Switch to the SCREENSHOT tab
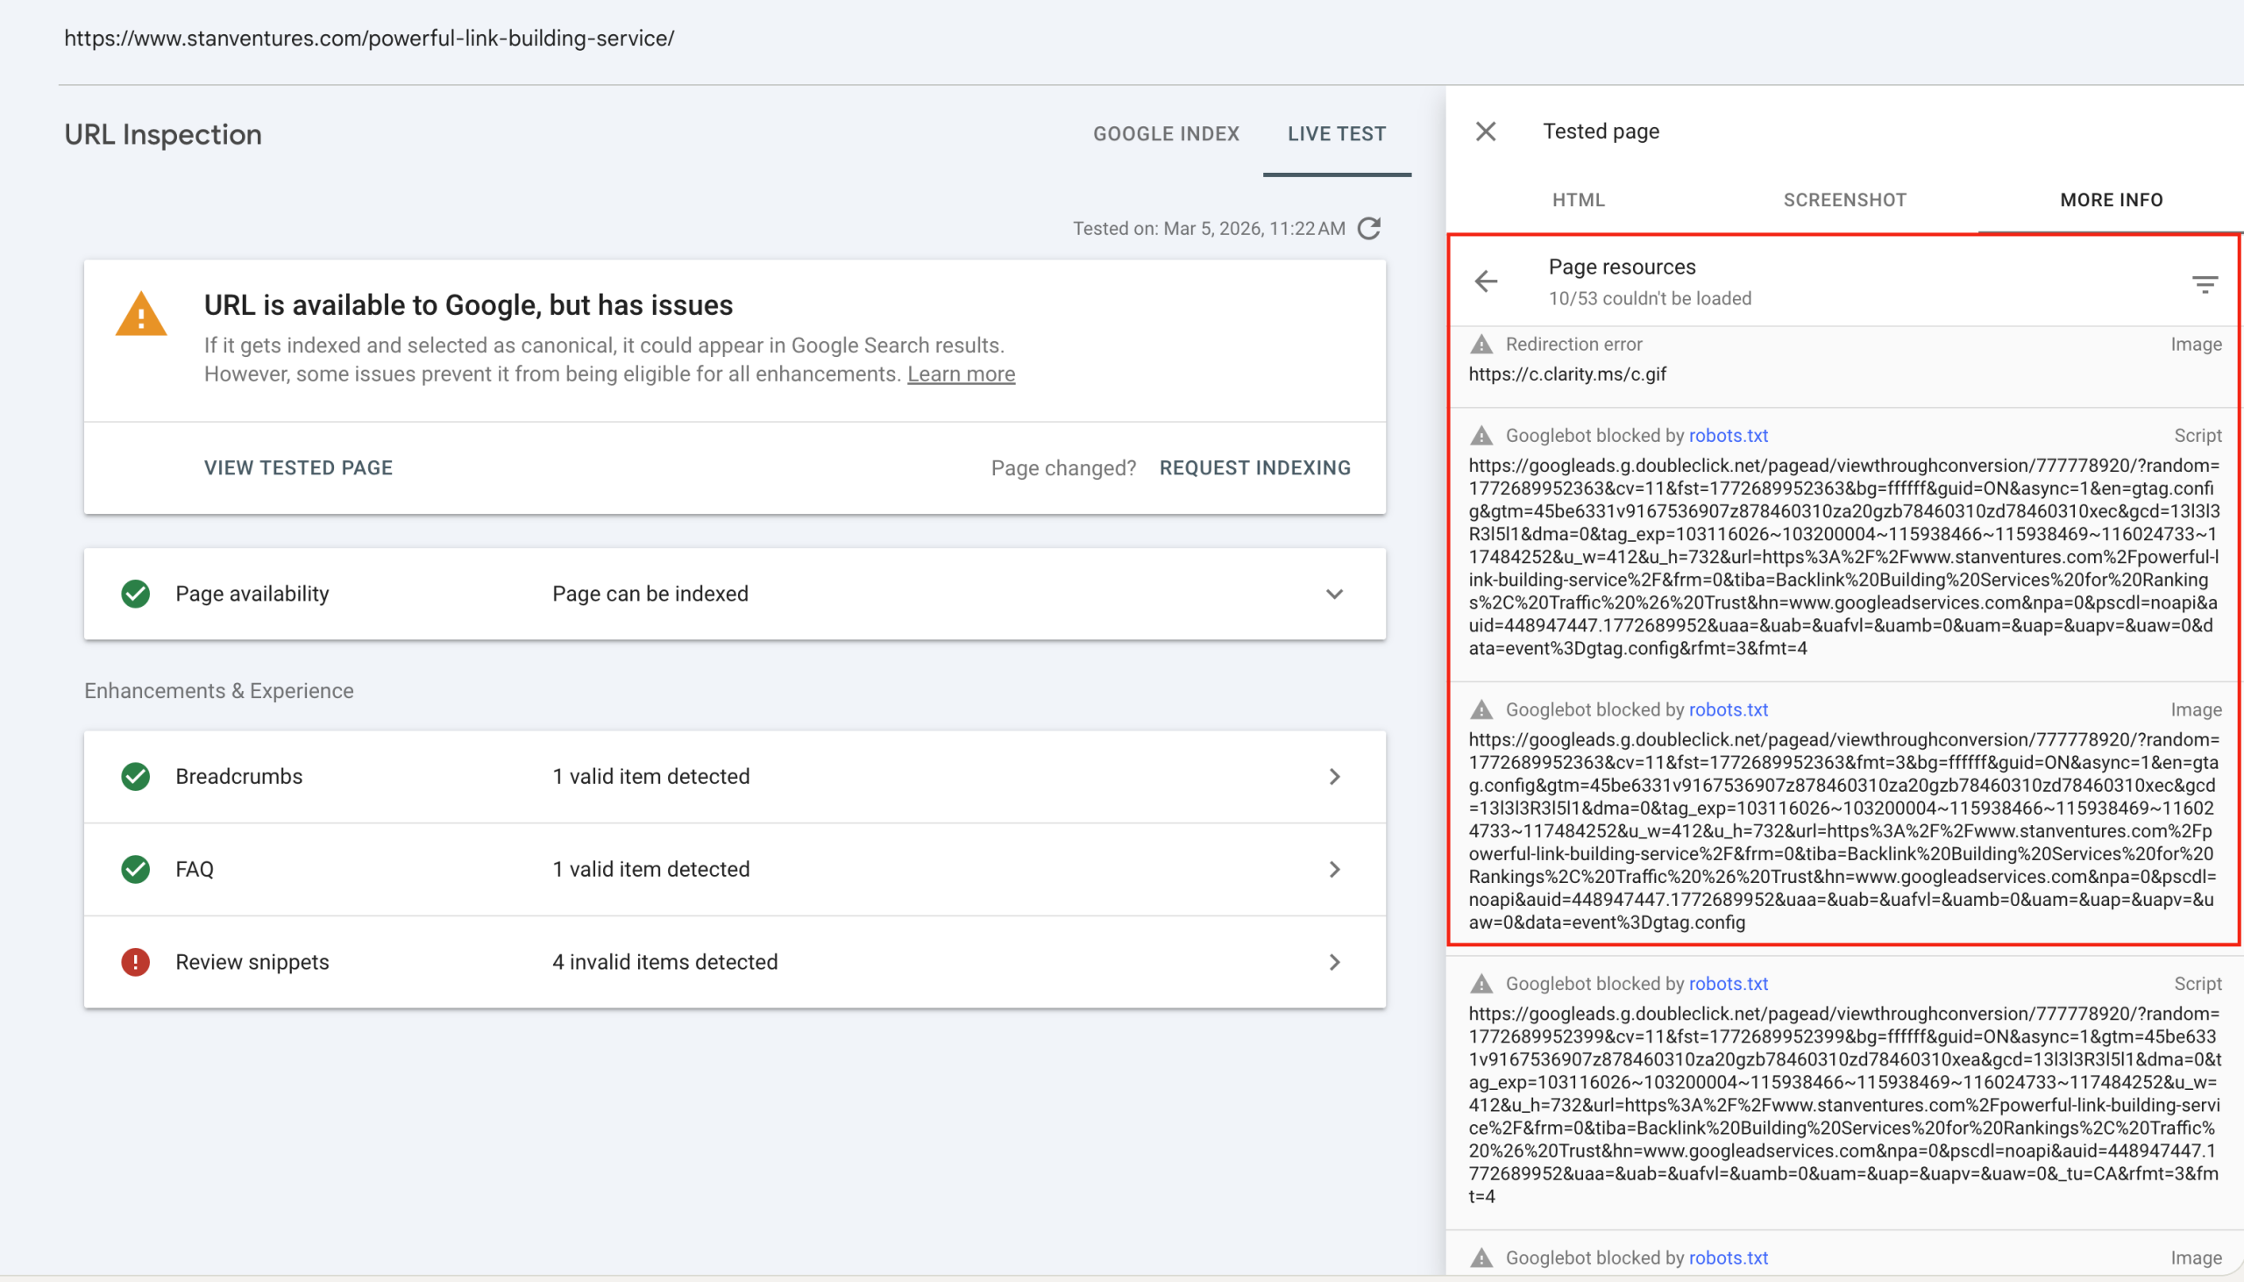 pos(1844,200)
